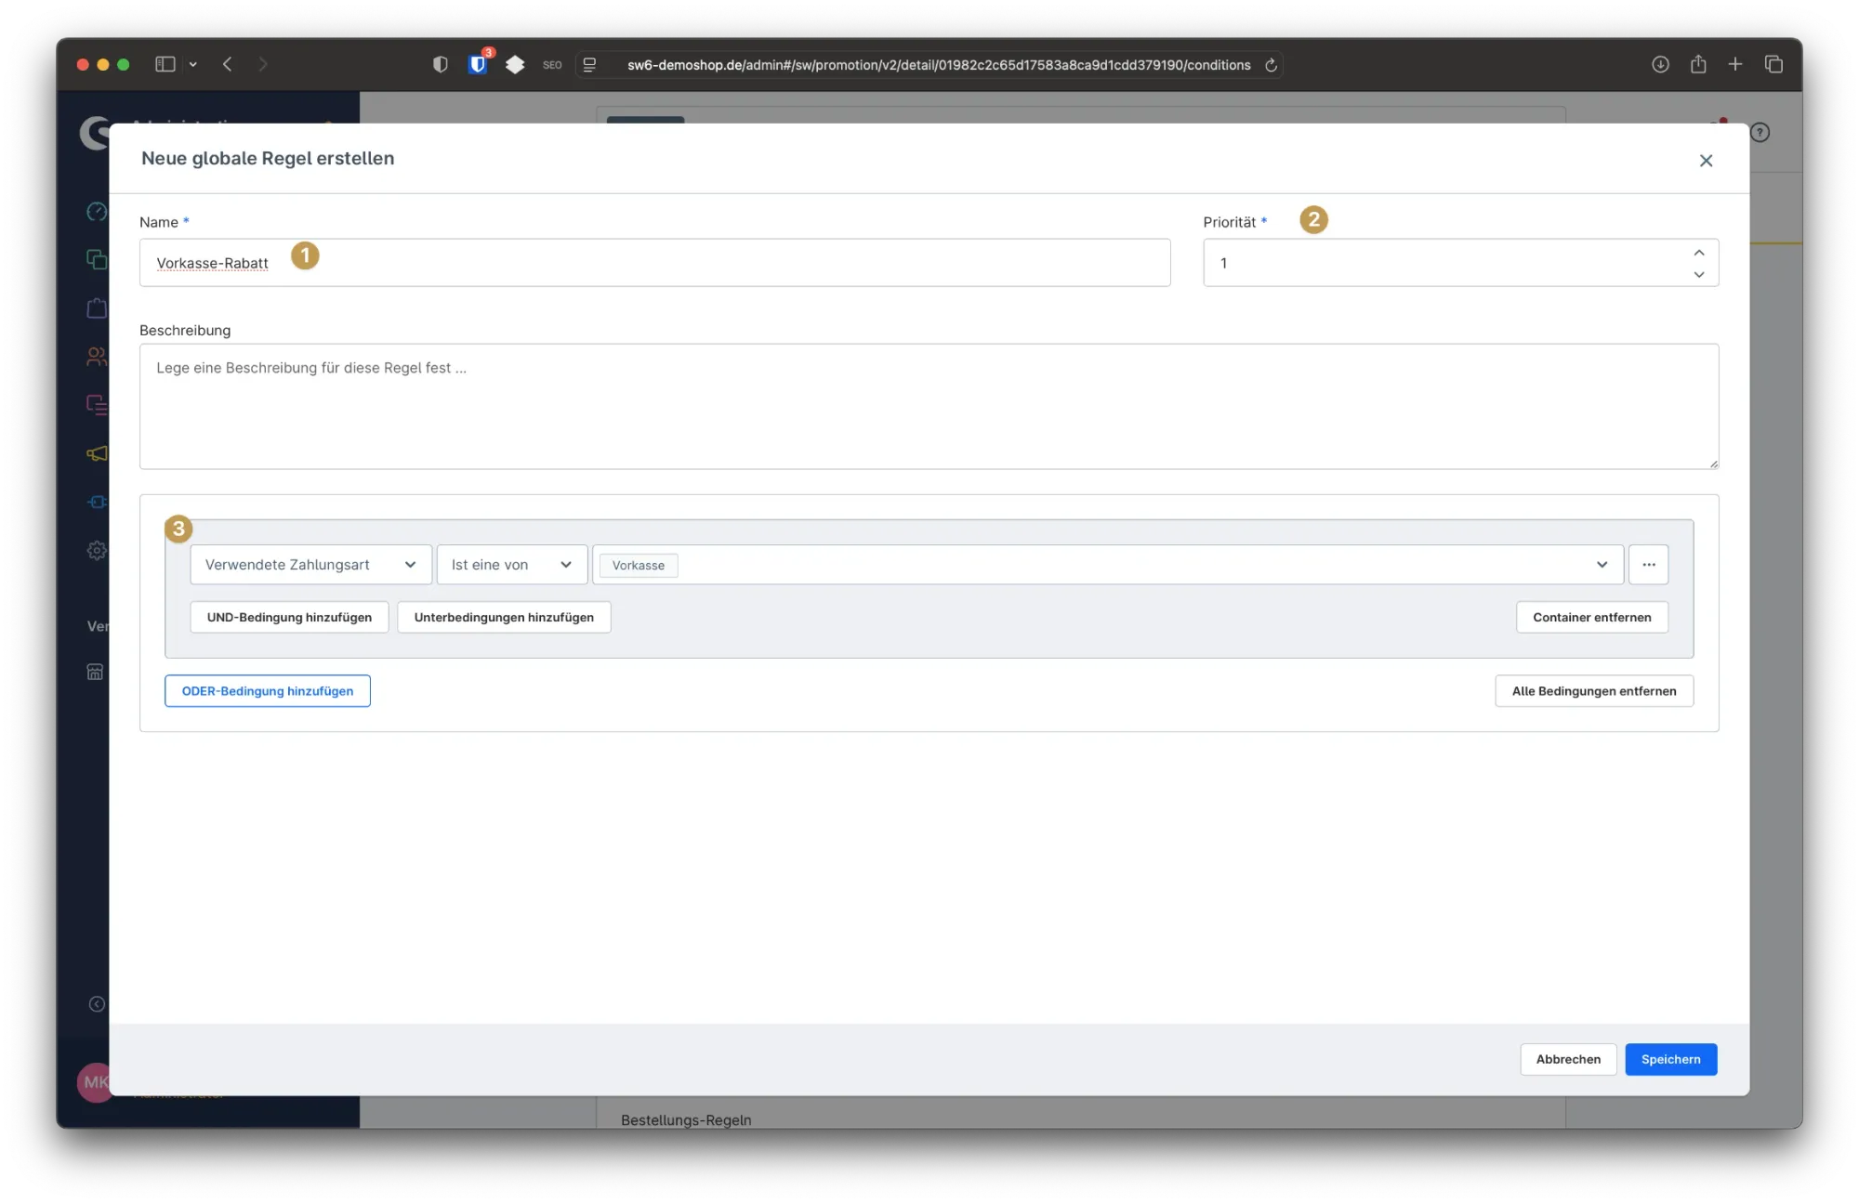Toggle the browser sidebar icon
Viewport: 1859px width, 1203px height.
click(165, 64)
